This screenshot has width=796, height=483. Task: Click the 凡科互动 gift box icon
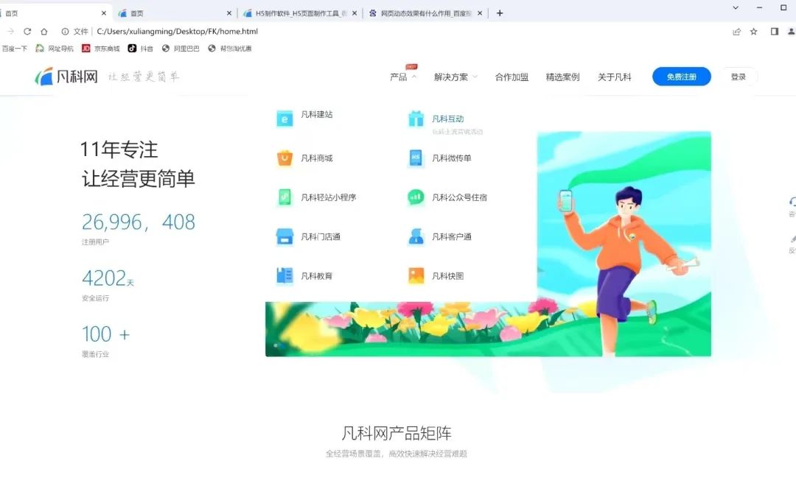tap(416, 119)
